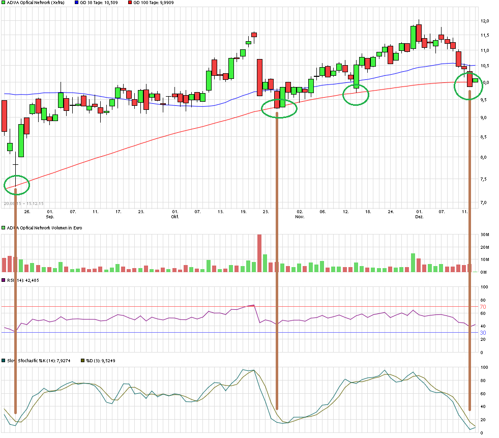This screenshot has width=499, height=438.
Task: Click the red GD 100 Tage legend swatch
Action: (x=130, y=3)
